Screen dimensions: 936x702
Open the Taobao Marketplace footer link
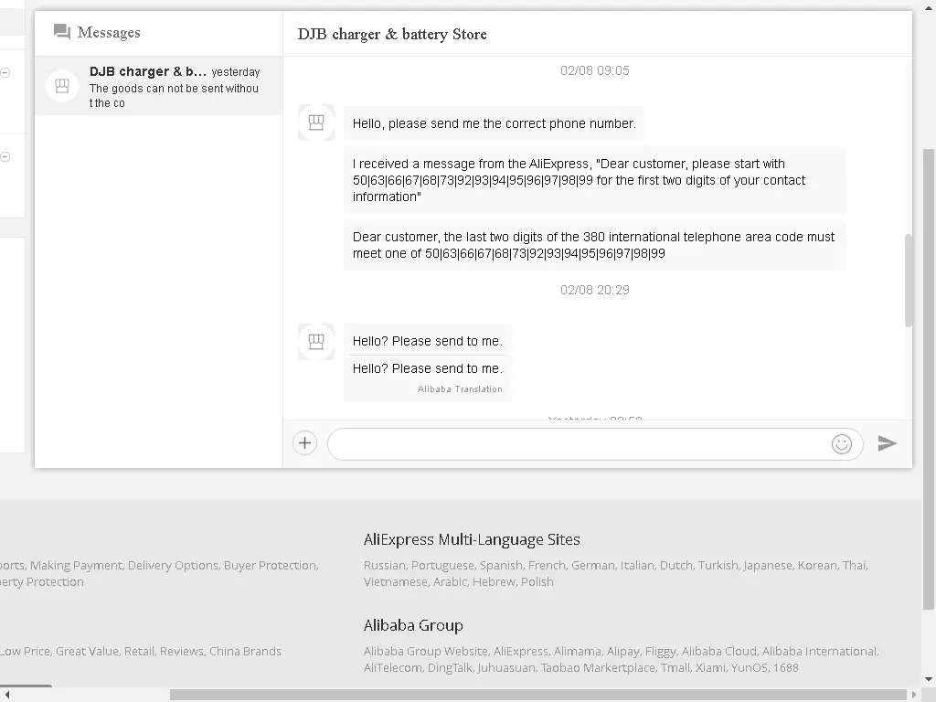597,668
